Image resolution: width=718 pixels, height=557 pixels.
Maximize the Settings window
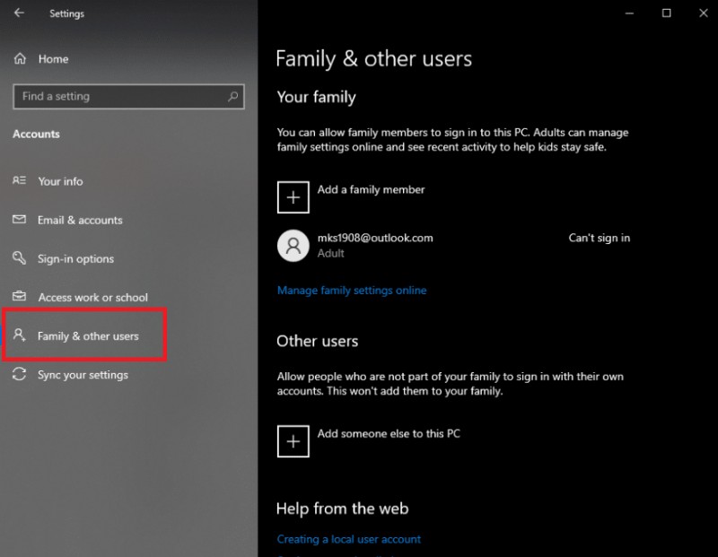(666, 13)
